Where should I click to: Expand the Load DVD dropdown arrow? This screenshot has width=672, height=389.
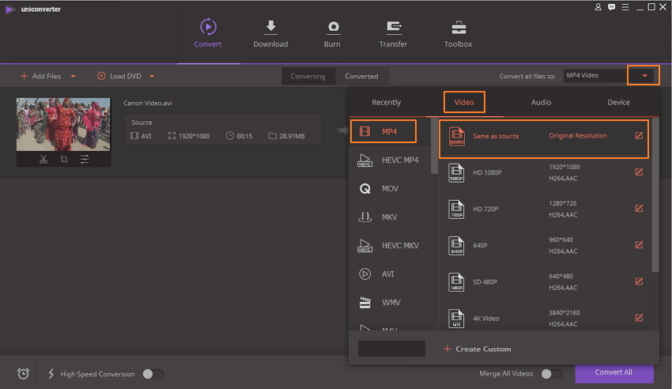(x=152, y=76)
